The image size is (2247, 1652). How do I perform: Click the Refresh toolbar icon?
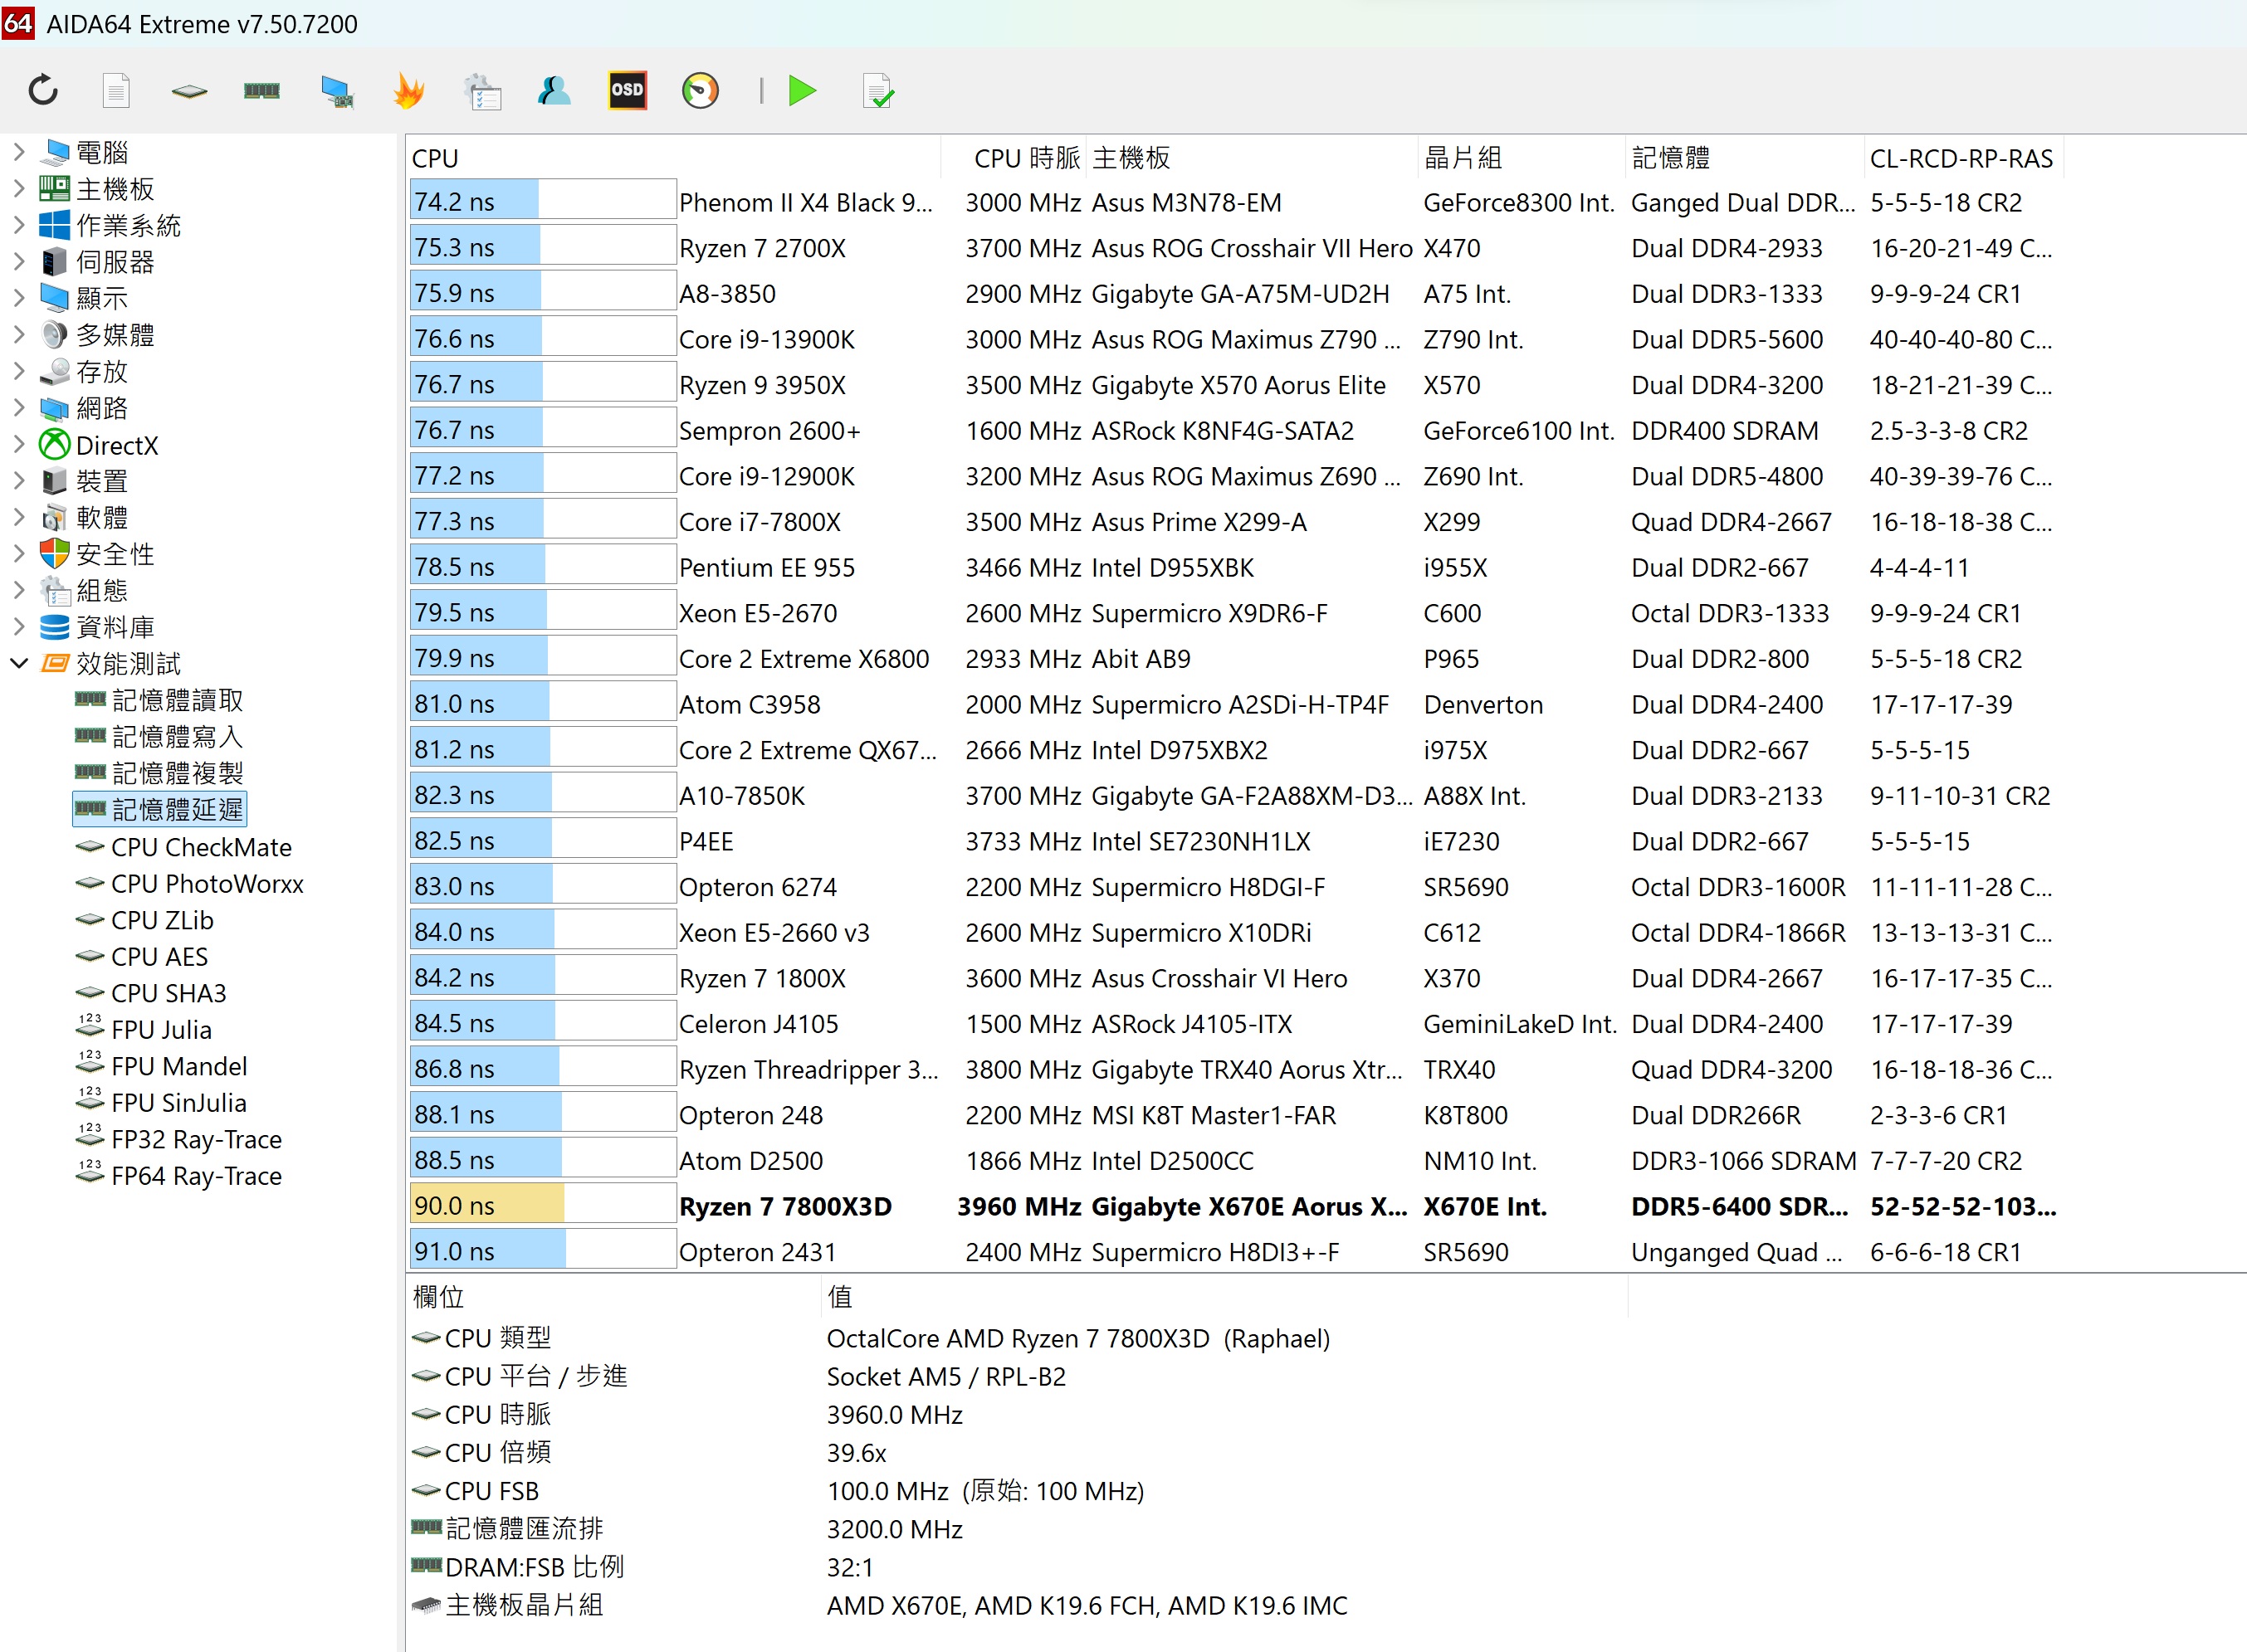[x=43, y=91]
